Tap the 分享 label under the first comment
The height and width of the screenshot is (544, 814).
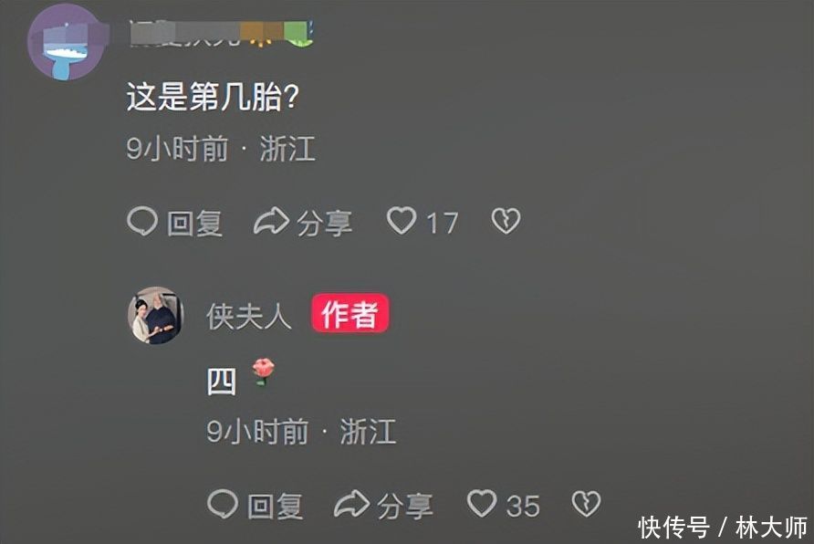coord(325,224)
